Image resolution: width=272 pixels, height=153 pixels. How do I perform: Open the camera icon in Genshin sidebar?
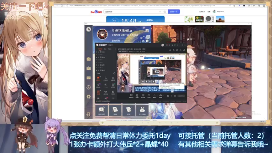(89, 59)
